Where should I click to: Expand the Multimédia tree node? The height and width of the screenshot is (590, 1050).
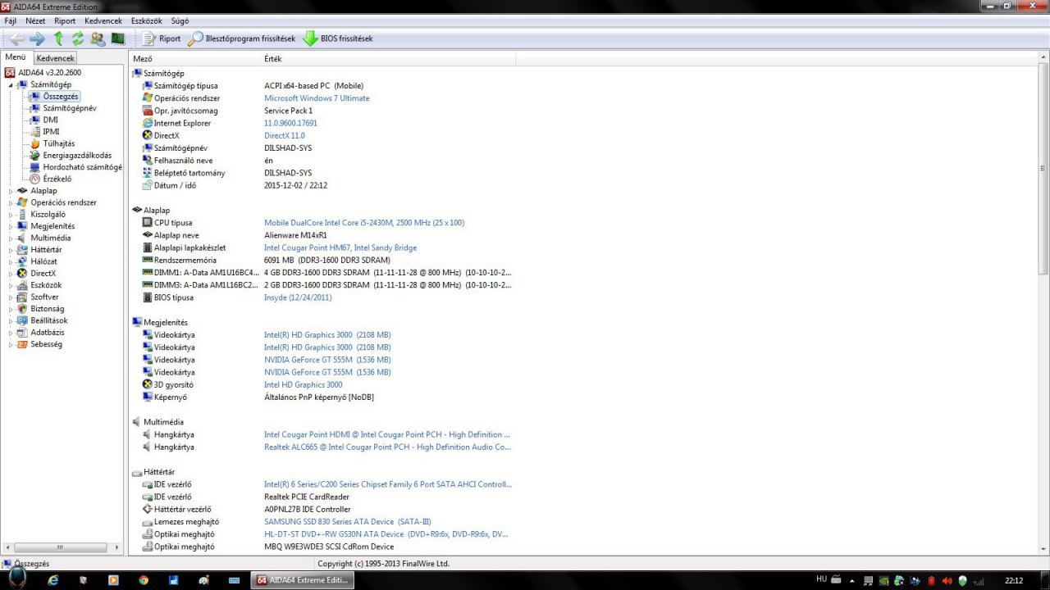click(x=11, y=238)
